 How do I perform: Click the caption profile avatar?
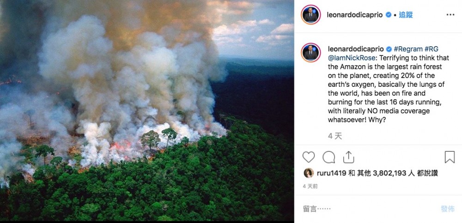coord(311,52)
